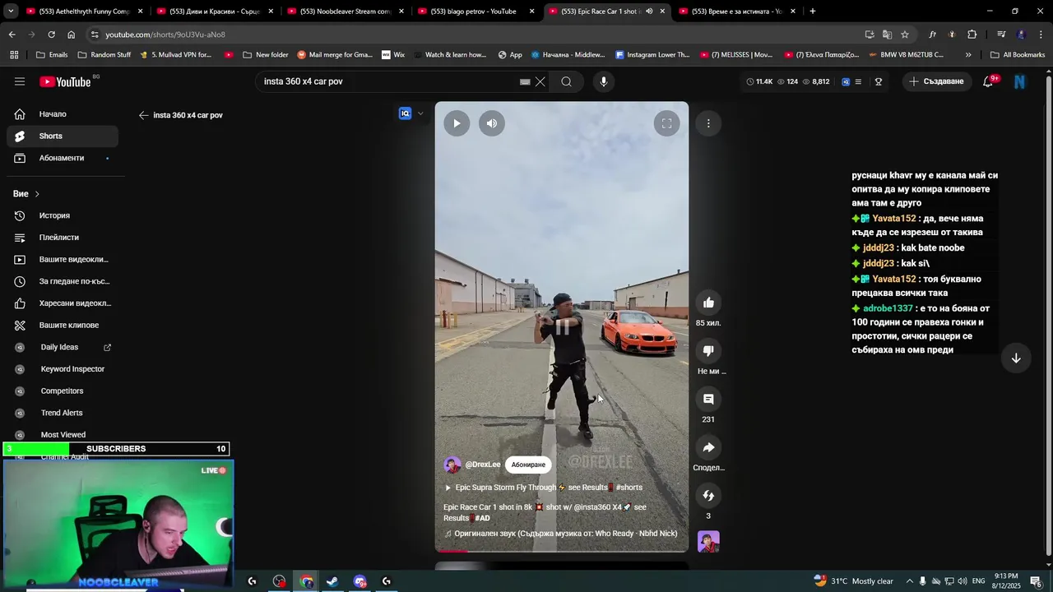Image resolution: width=1053 pixels, height=592 pixels.
Task: Go back from insta 360 x4 car pov
Action: [x=144, y=115]
